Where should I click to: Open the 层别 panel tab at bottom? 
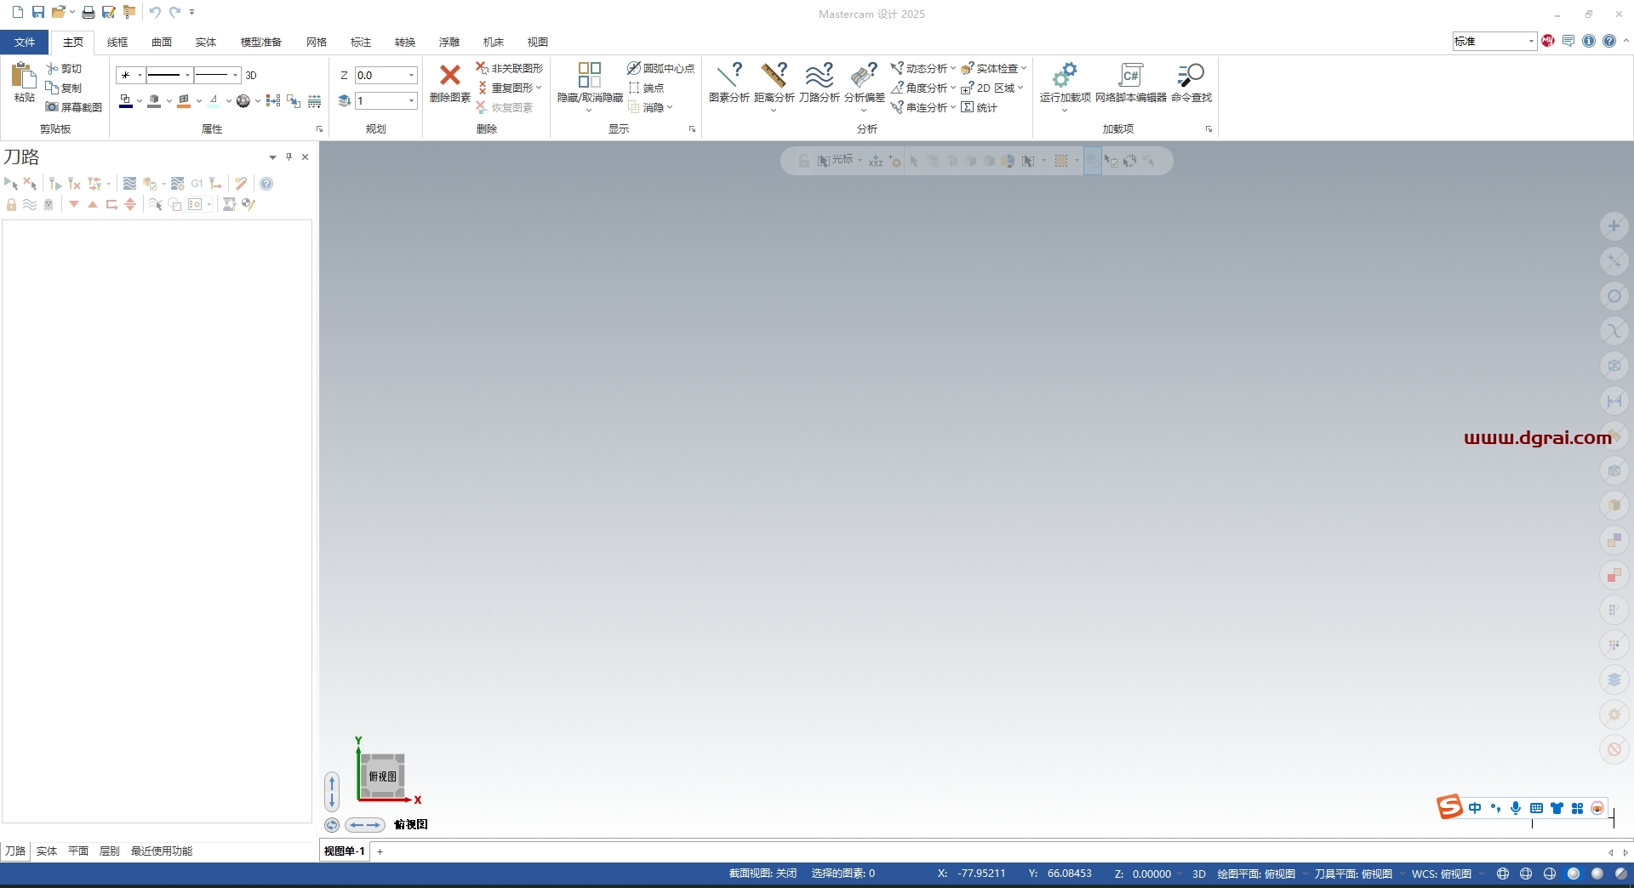click(110, 851)
